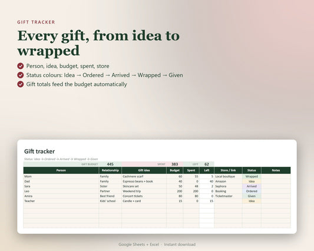Select the 'Spent' column header
Viewport: 314px width, 251px height.
191,170
